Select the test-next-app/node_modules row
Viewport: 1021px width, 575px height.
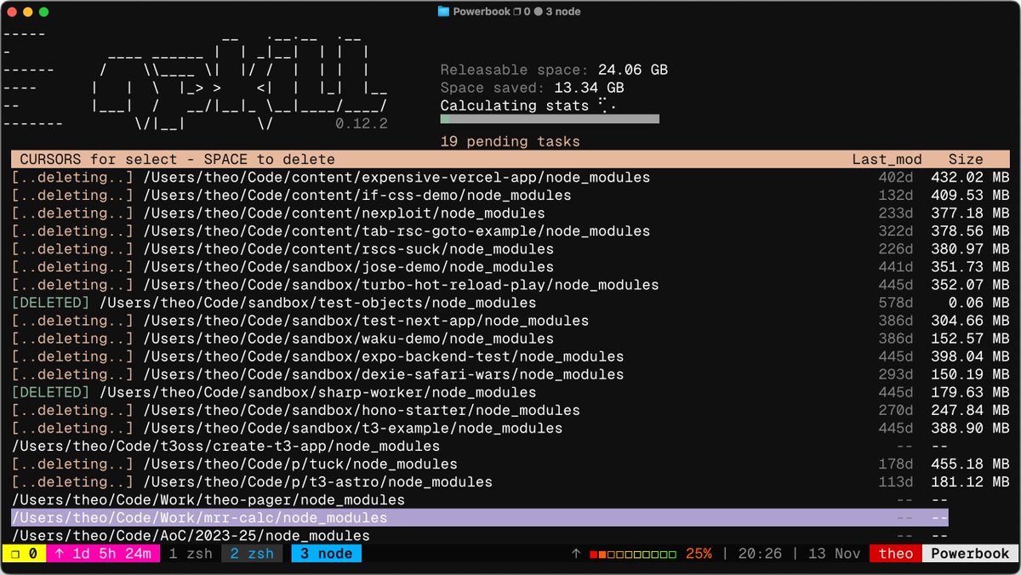(x=510, y=321)
